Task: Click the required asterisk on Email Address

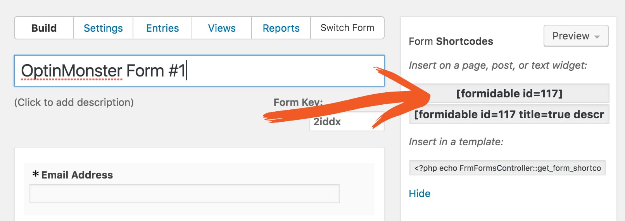Action: (36, 174)
